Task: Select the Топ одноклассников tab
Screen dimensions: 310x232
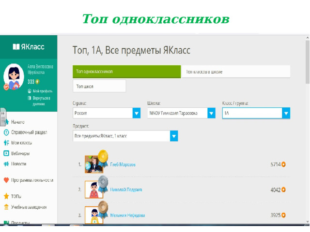Action: (127, 72)
